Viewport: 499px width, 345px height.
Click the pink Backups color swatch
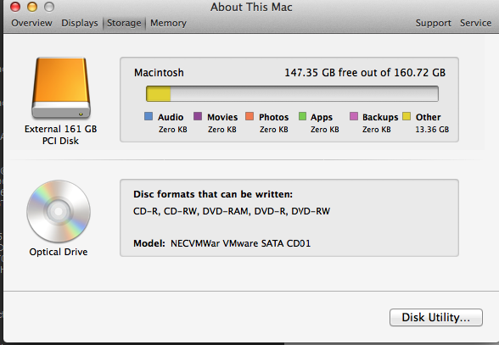[x=354, y=116]
